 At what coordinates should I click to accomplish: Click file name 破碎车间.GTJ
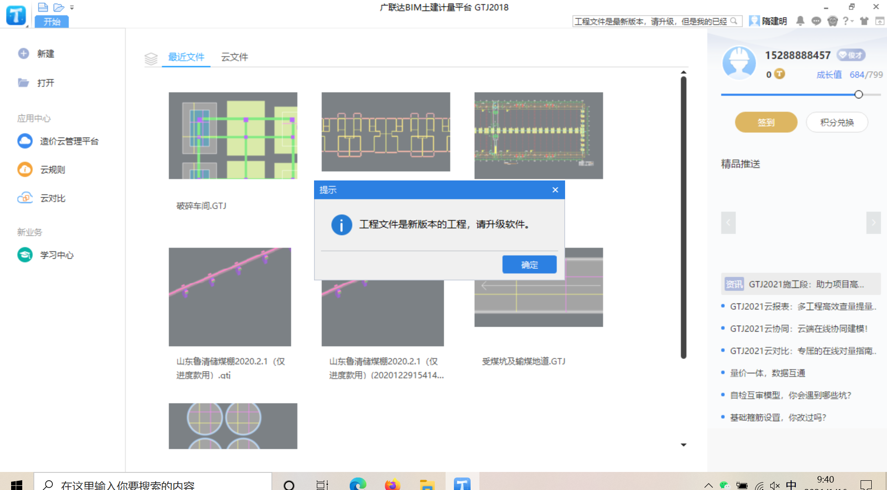[x=201, y=206]
